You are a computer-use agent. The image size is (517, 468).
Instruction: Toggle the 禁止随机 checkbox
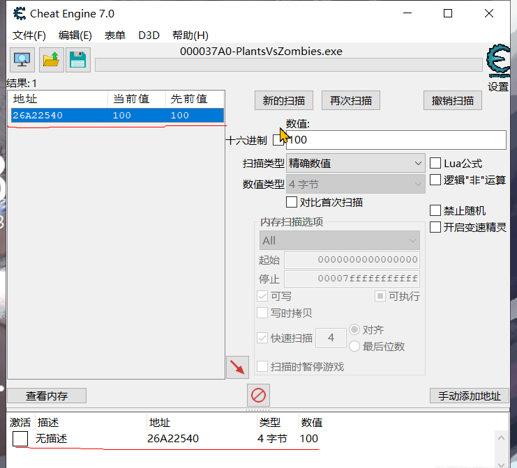tap(435, 210)
